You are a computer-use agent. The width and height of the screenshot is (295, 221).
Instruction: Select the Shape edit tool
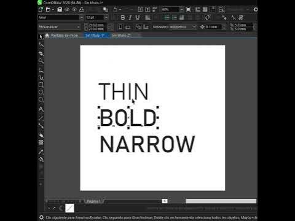pos(41,45)
